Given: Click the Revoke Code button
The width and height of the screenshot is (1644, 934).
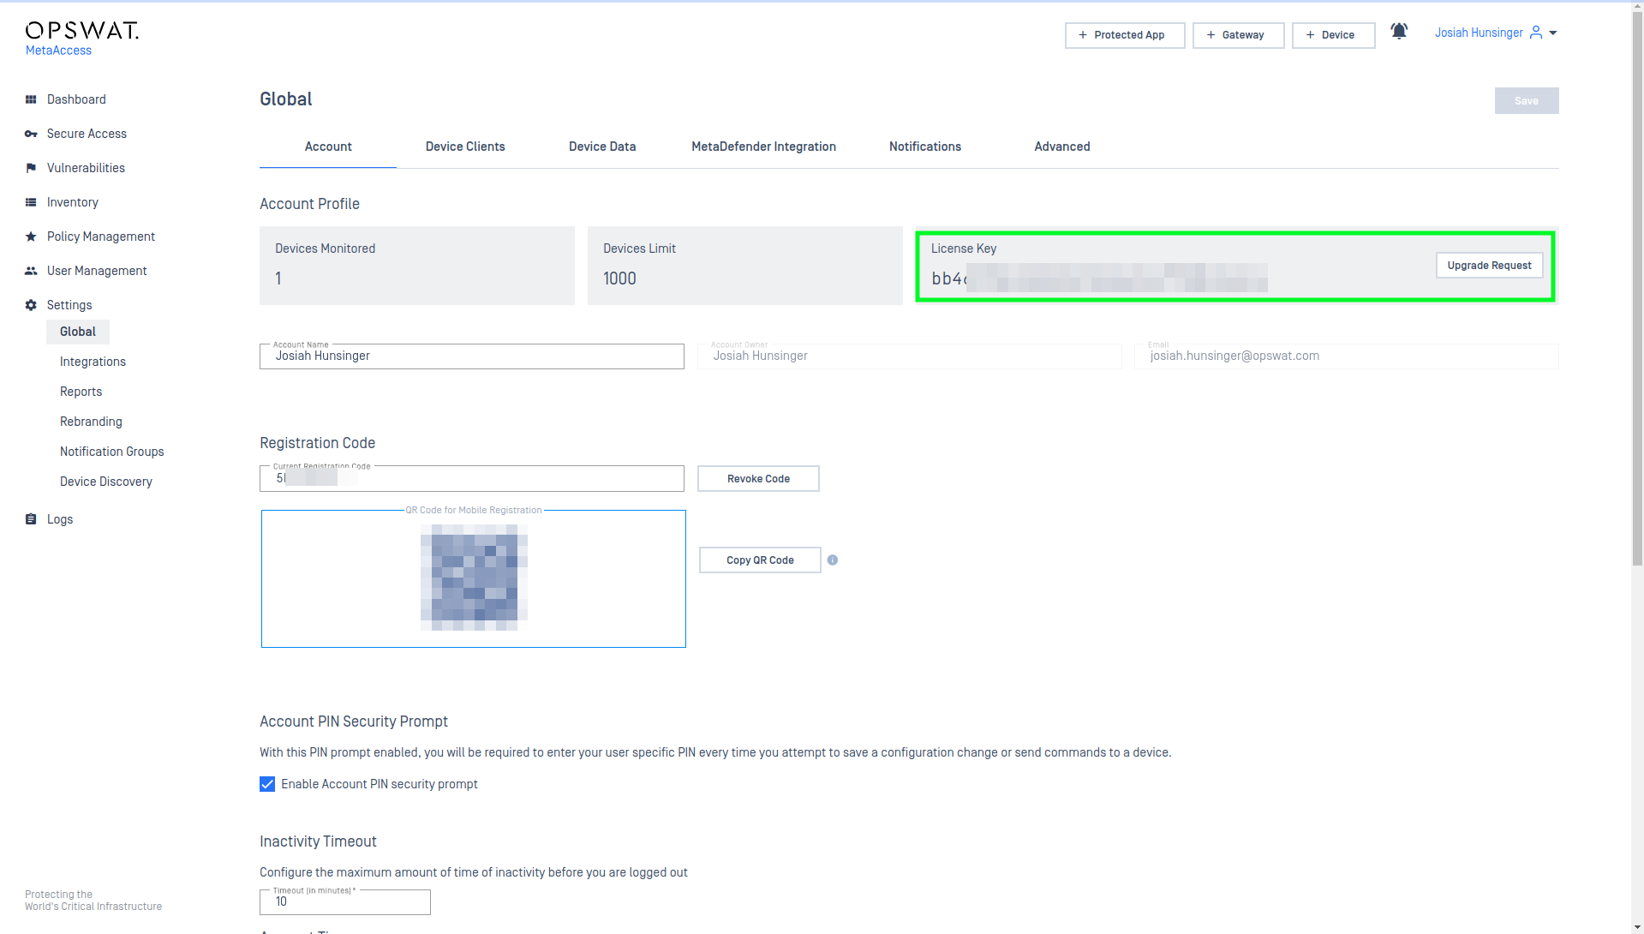Looking at the screenshot, I should click(x=758, y=479).
